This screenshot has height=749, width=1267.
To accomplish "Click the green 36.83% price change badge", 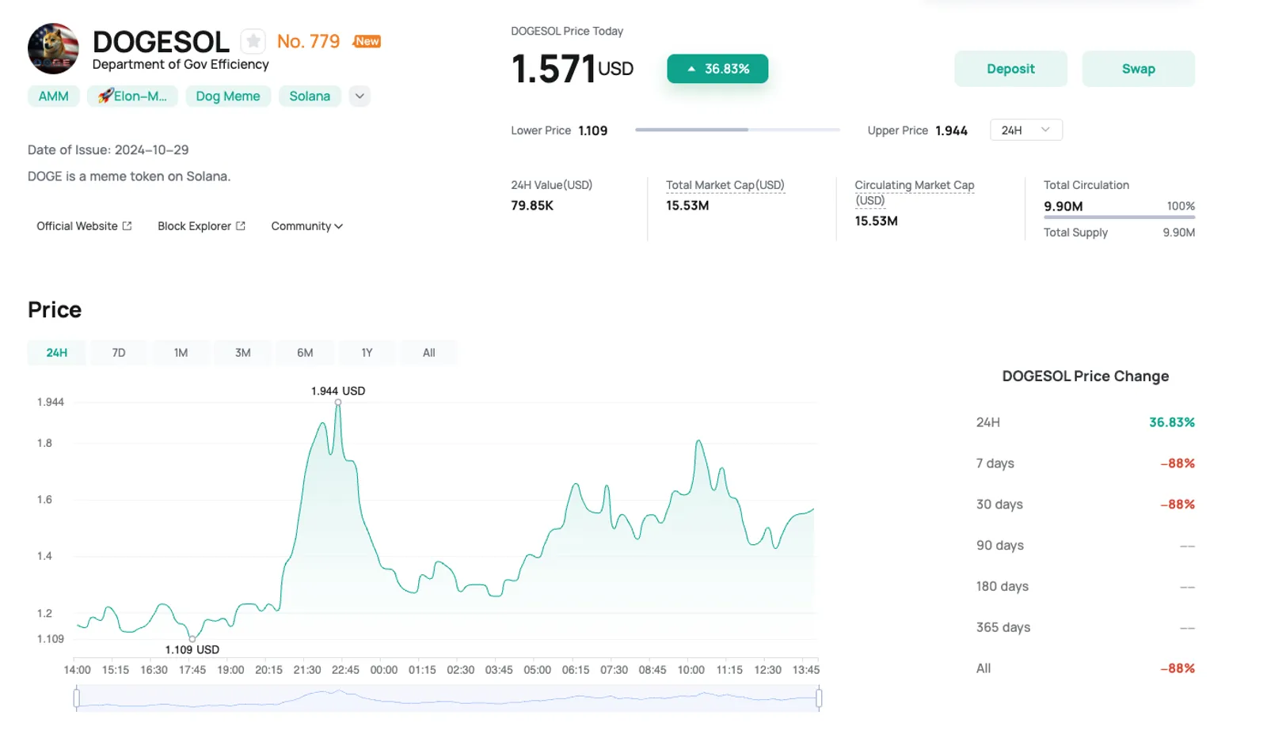I will point(717,69).
